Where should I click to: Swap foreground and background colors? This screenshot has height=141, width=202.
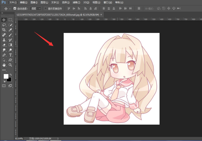click(x=11, y=75)
